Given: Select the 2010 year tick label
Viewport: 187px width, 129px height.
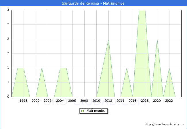Looking at the screenshot, I should point(96,101).
